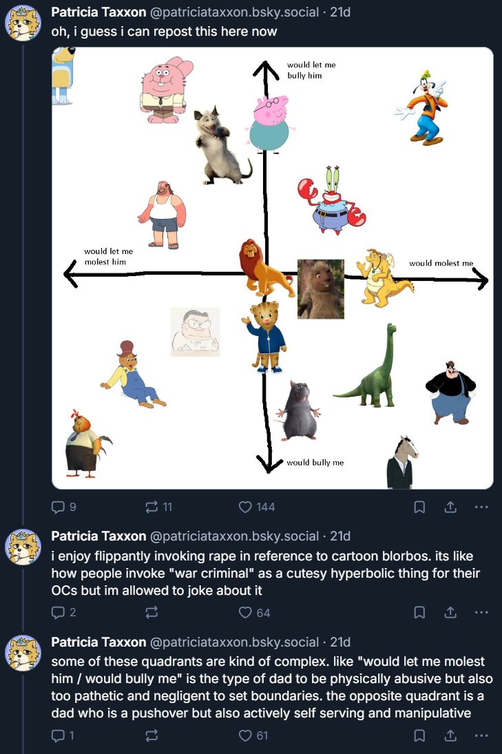Open the attached chart image in first post
This screenshot has height=754, width=502.
click(273, 268)
